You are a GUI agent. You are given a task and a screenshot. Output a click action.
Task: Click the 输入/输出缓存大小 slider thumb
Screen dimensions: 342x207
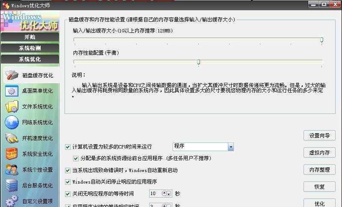pos(322,40)
